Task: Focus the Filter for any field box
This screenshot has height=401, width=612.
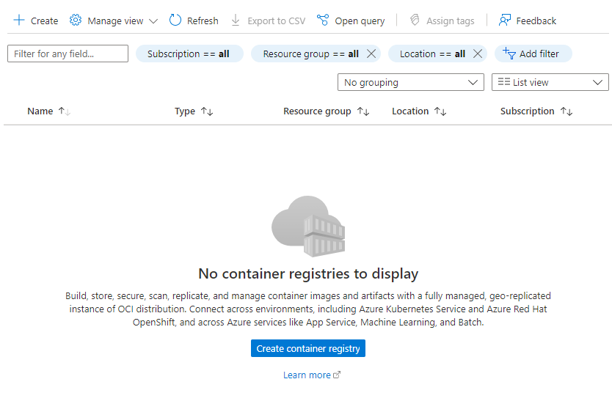Action: (68, 54)
